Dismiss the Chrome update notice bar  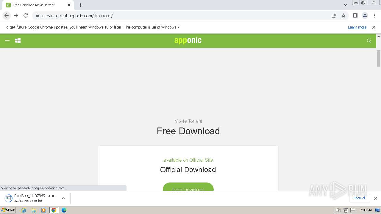coord(374,27)
